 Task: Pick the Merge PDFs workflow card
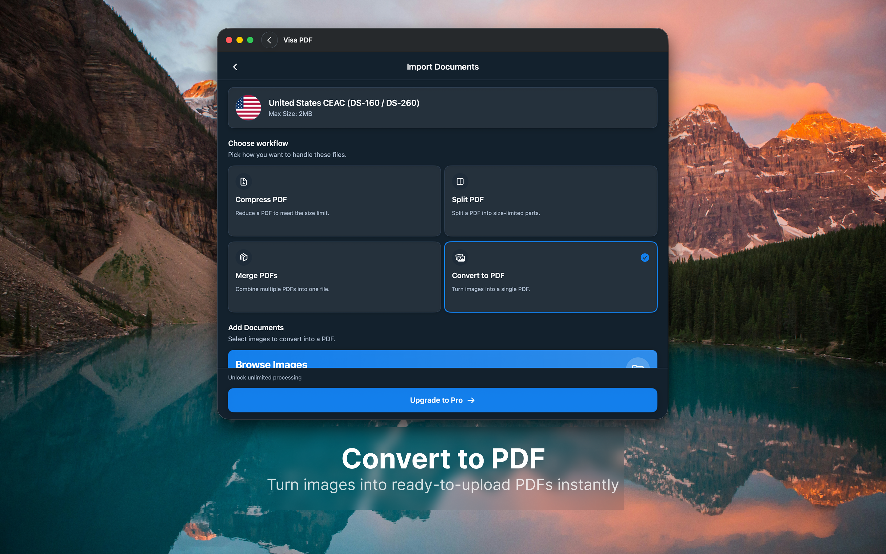pos(334,277)
